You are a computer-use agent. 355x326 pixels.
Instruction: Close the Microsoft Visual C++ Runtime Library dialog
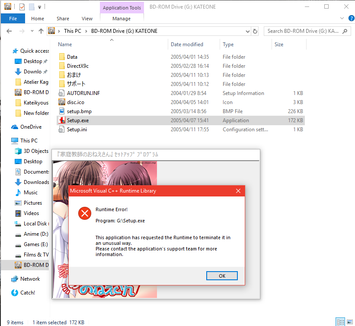click(238, 191)
